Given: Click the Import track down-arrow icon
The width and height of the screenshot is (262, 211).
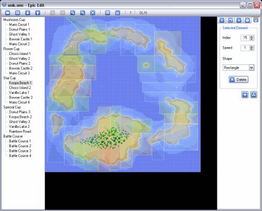Looking at the screenshot, I should point(28,13).
